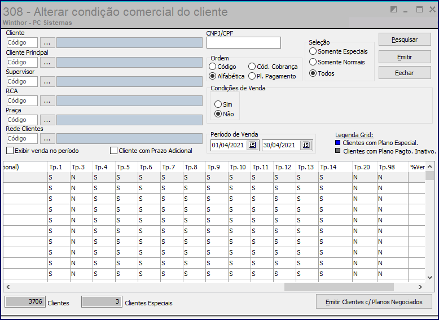Click the Clientes Especiais count field showing 3
This screenshot has width=439, height=320.
102,302
